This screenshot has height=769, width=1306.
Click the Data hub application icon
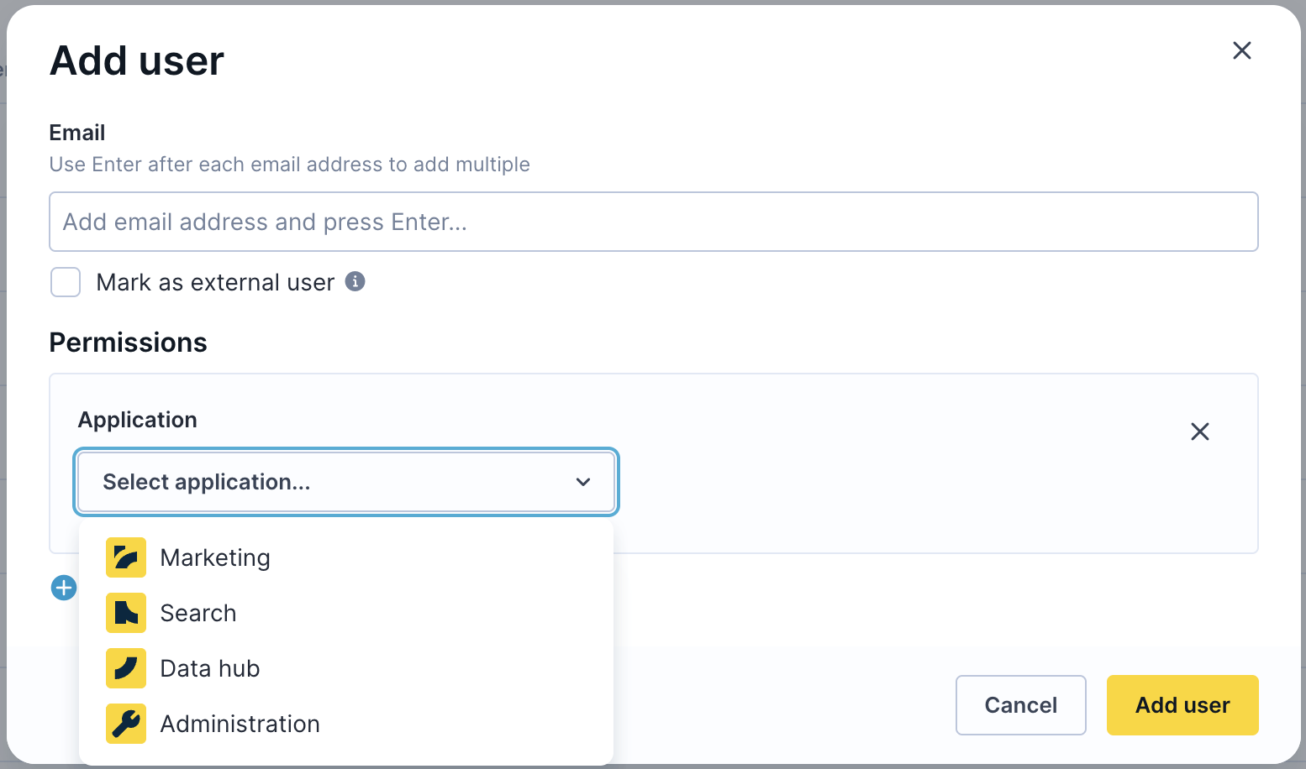126,668
